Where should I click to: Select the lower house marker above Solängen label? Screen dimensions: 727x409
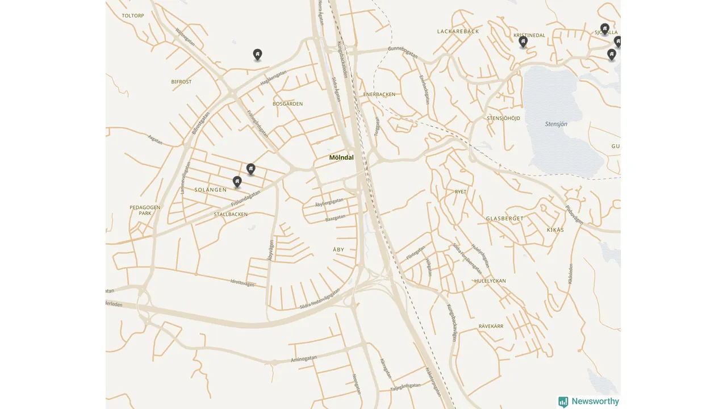coord(237,182)
